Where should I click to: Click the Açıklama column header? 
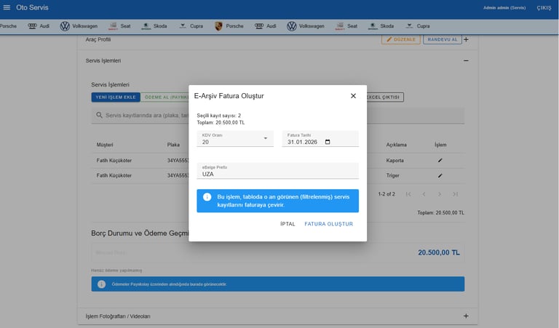pos(396,145)
